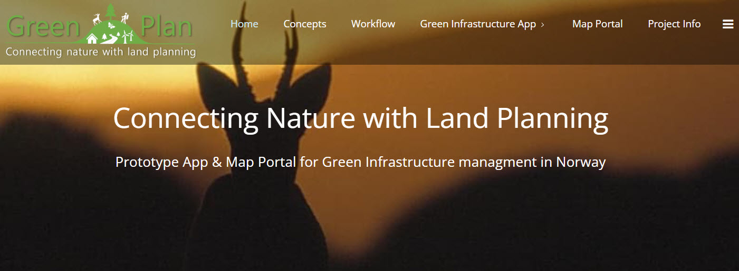Click the hiker icon in the logo
The image size is (739, 271).
click(125, 19)
